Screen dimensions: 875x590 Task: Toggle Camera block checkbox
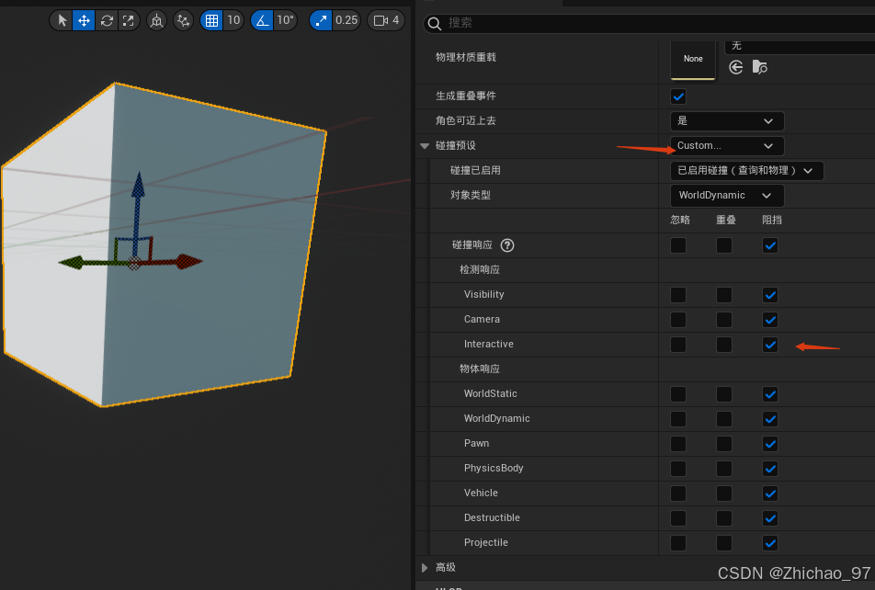click(770, 320)
